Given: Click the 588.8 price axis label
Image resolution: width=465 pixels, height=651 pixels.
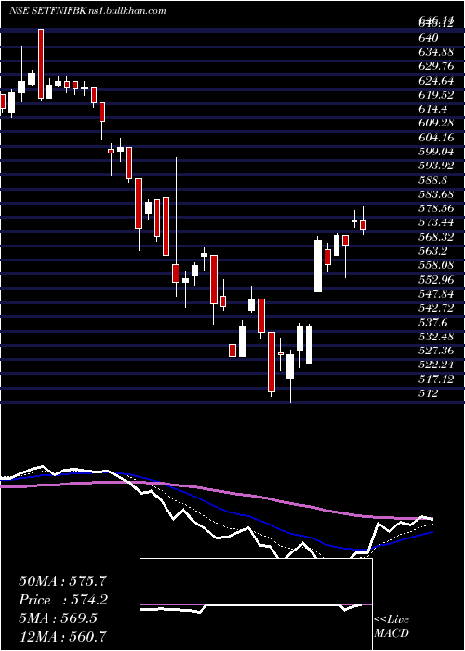Looking at the screenshot, I should [x=433, y=180].
